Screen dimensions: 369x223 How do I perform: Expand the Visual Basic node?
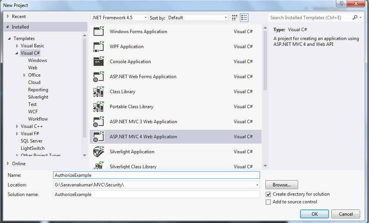coord(17,45)
